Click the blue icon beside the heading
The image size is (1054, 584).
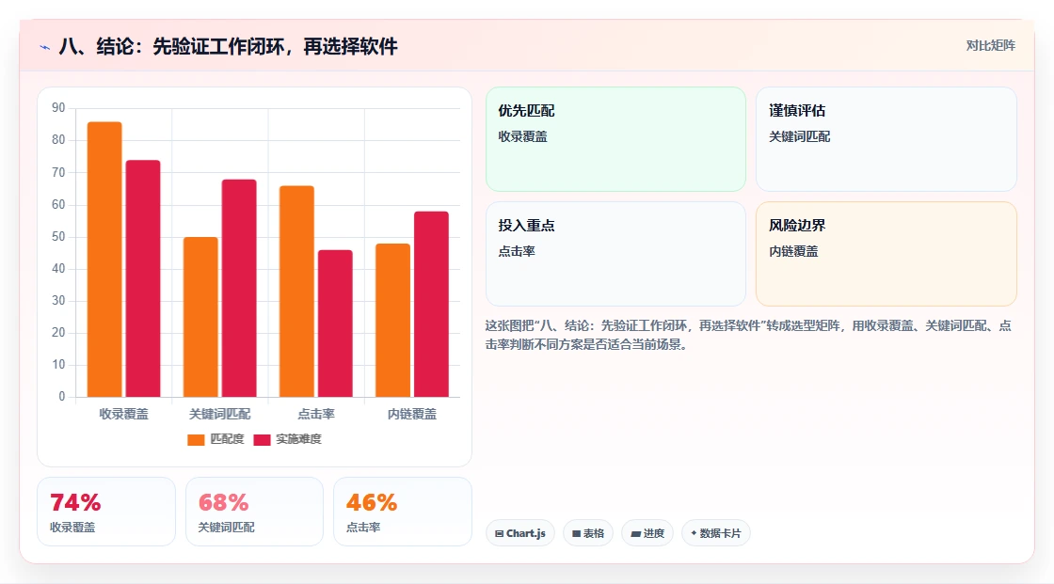point(44,47)
